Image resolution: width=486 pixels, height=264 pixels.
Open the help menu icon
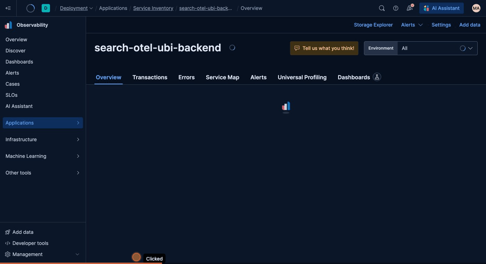tap(396, 8)
